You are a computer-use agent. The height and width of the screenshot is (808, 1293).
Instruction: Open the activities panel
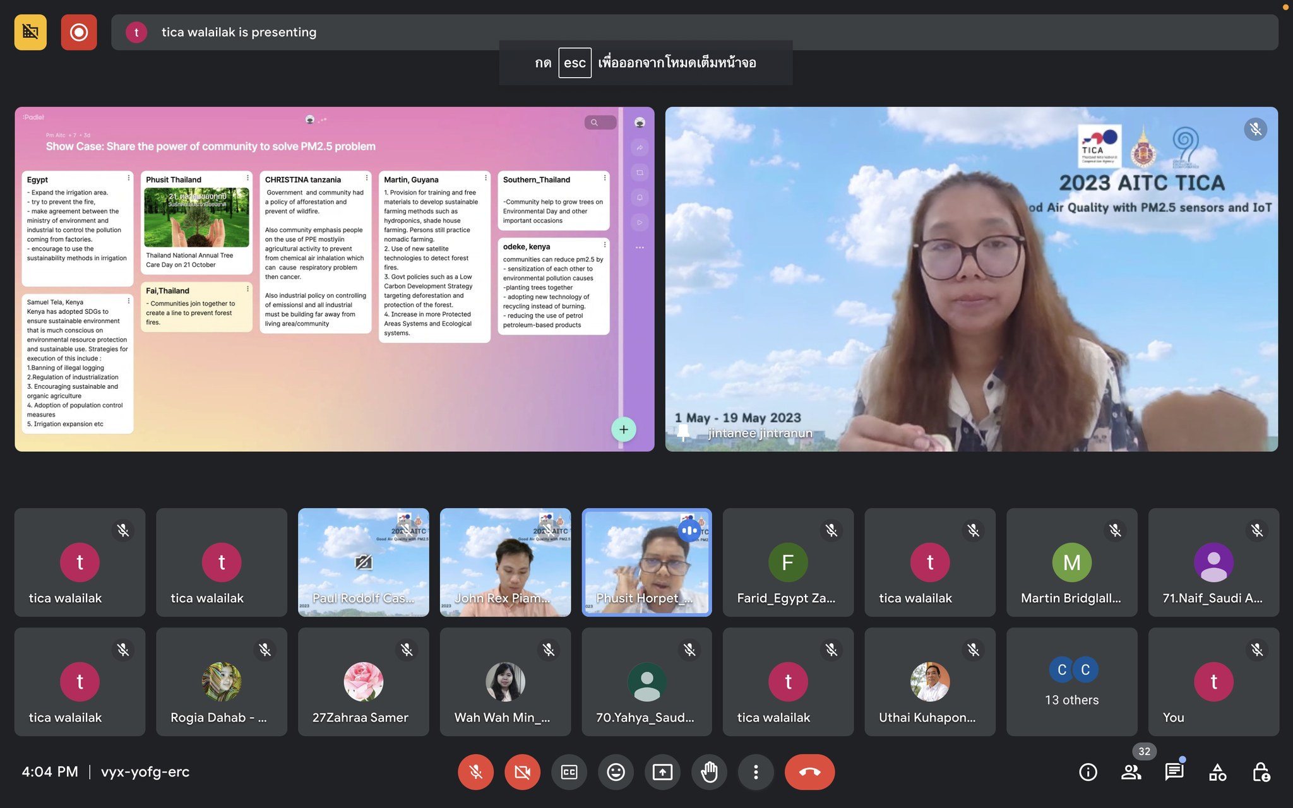(1217, 771)
